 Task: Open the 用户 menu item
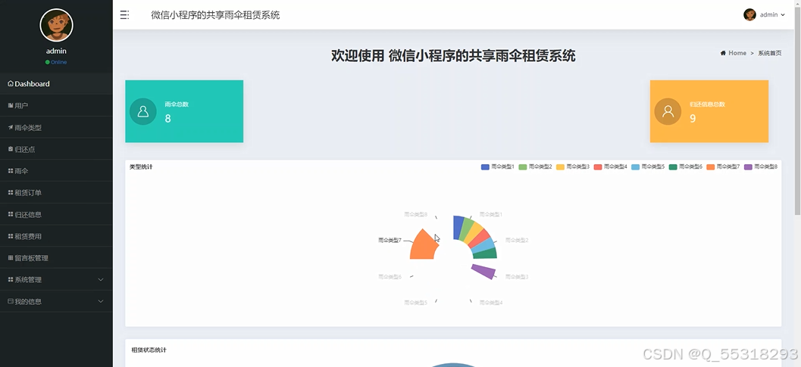[x=56, y=106]
